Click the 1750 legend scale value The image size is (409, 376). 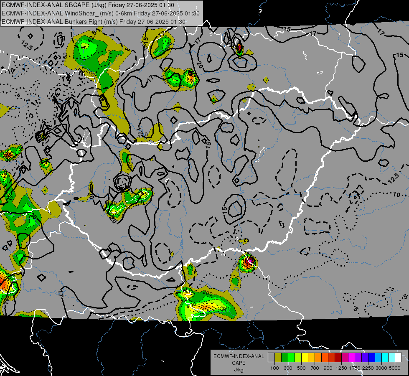coord(355,368)
